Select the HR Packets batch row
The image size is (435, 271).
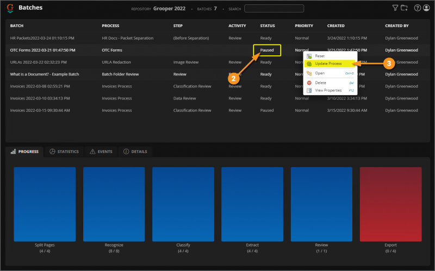point(42,38)
